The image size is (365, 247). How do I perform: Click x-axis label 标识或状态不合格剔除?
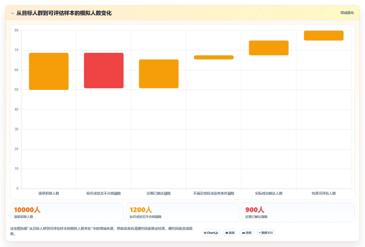tap(104, 193)
